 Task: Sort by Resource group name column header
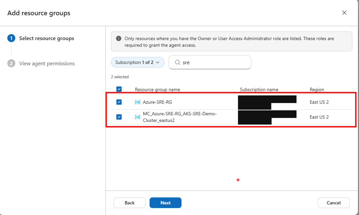[x=157, y=90]
